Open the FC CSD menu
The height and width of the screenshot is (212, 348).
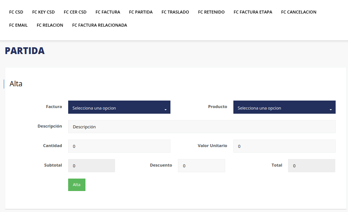(16, 12)
